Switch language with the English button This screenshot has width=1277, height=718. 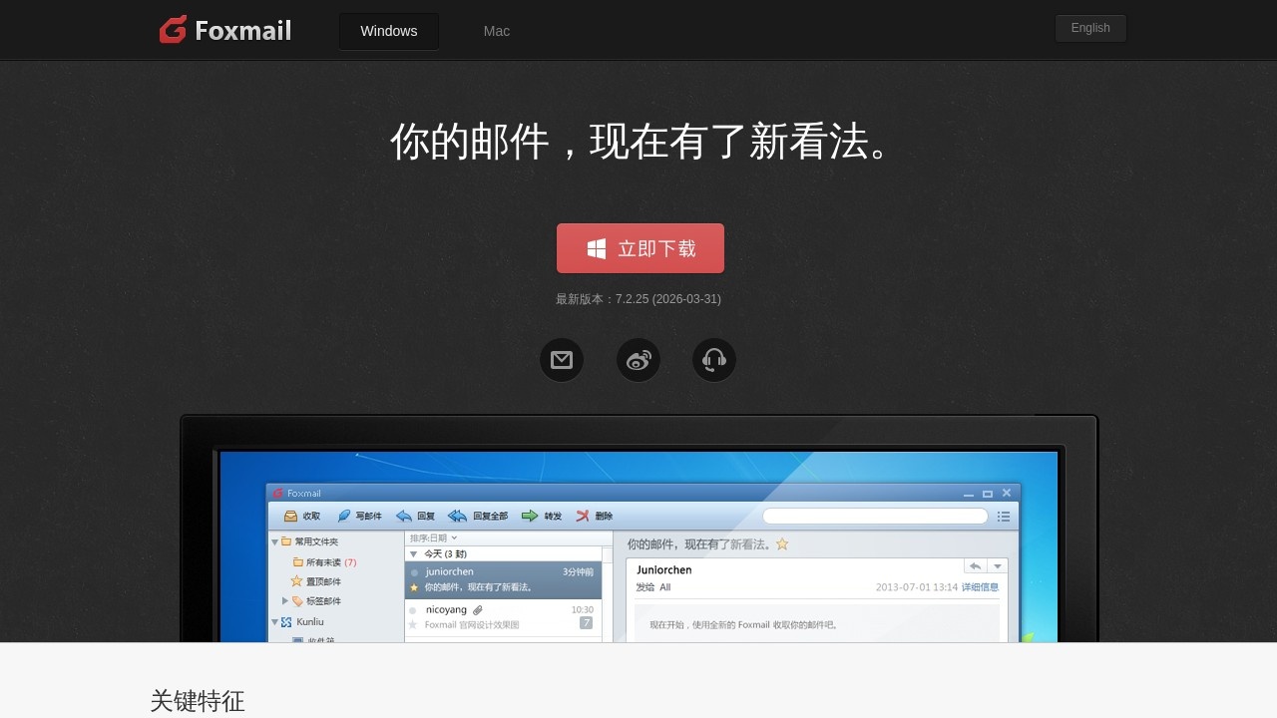1090,28
